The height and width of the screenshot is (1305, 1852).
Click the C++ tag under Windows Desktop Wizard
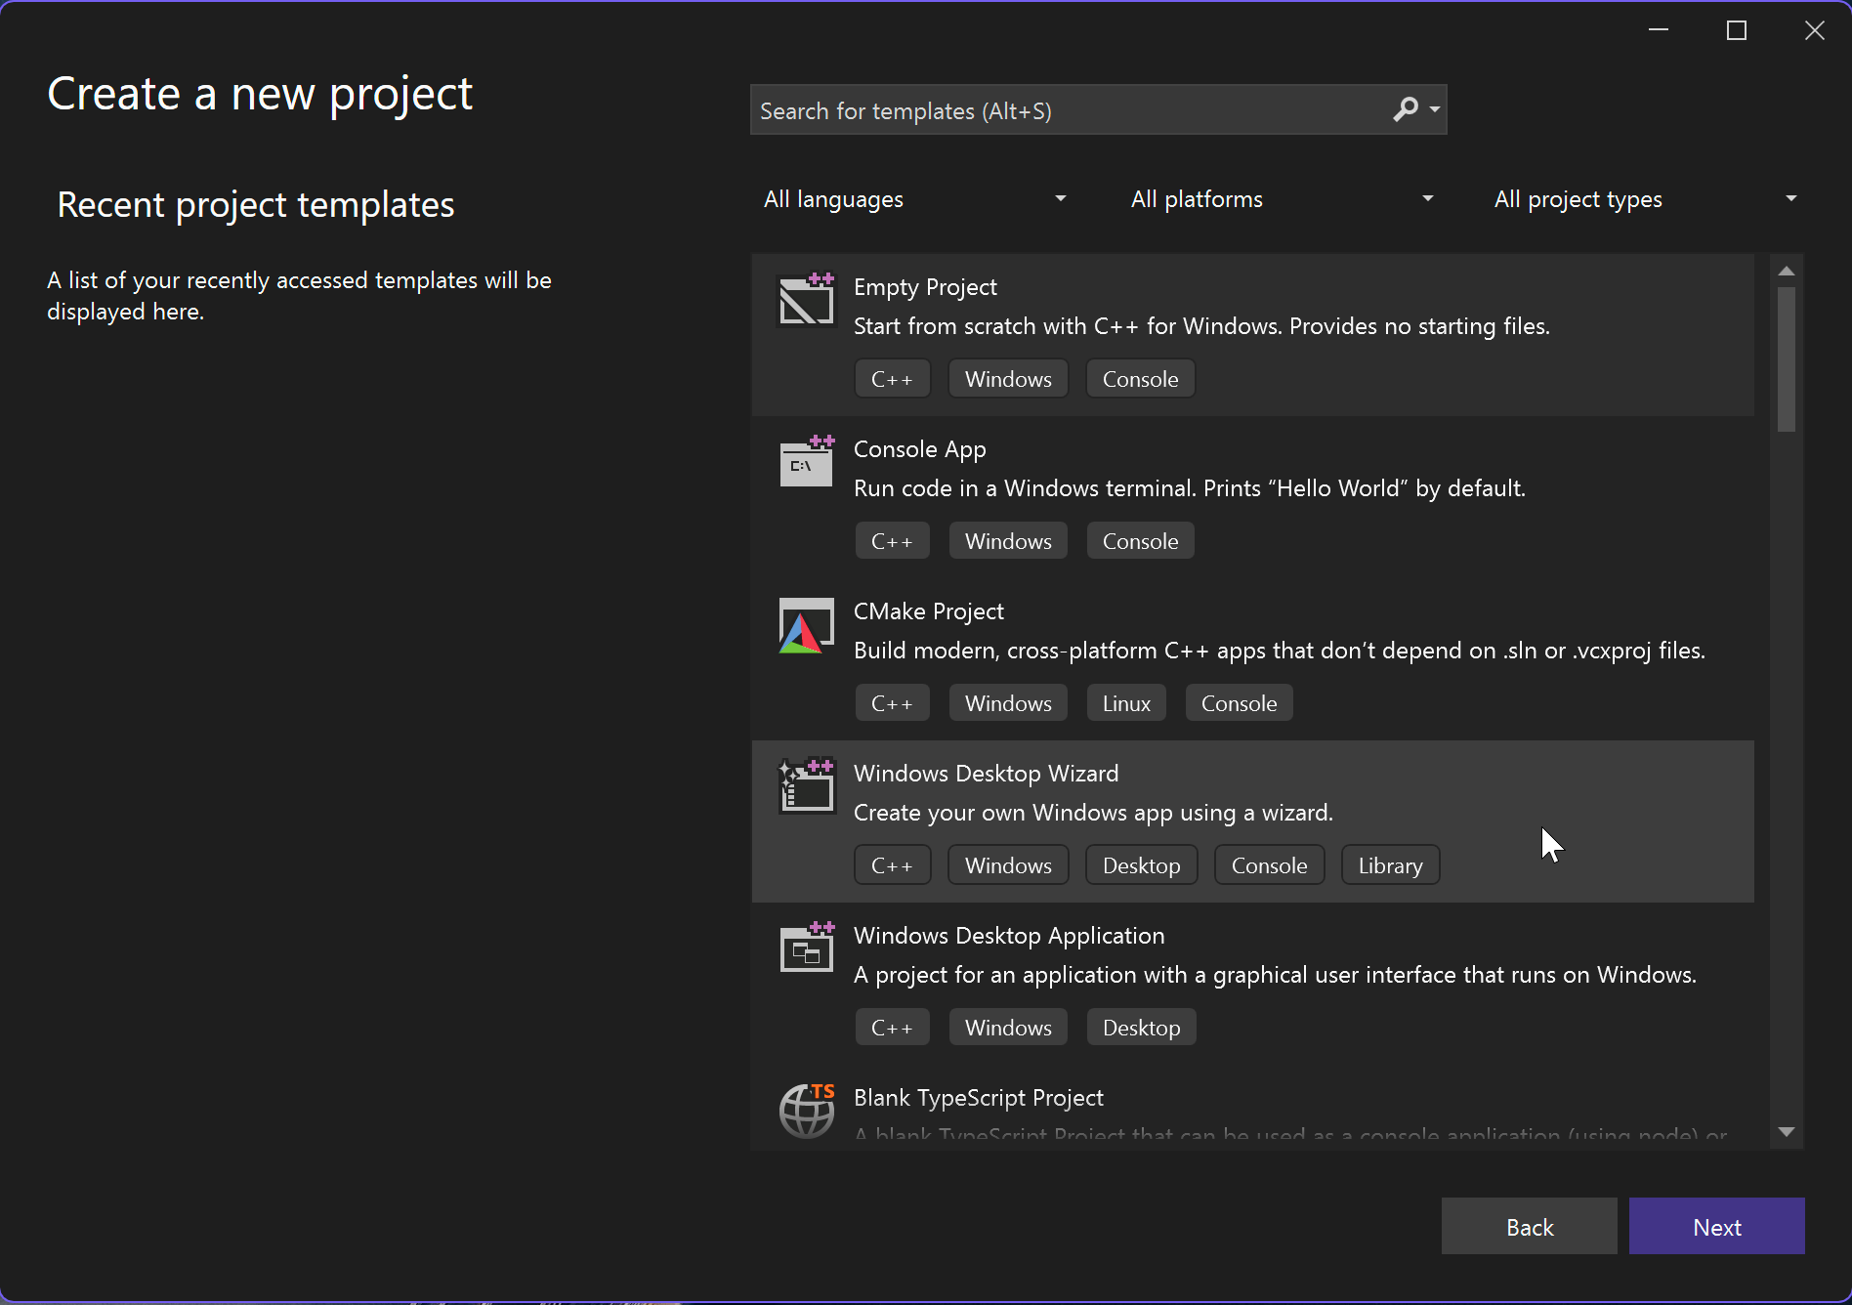pos(892,865)
